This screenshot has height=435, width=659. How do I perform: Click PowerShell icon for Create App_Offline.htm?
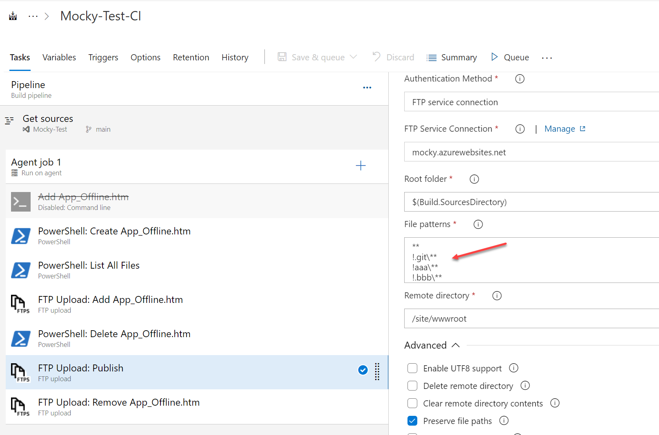coord(21,236)
